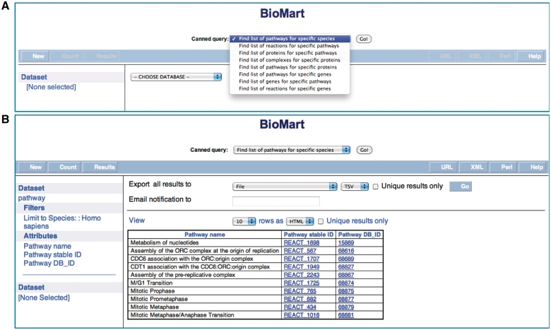
Task: Open REACT_567 link
Action: (300, 251)
